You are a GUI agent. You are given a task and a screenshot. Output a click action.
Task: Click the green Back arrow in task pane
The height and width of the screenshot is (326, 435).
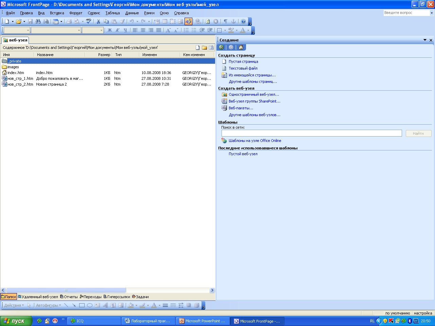pos(221,47)
